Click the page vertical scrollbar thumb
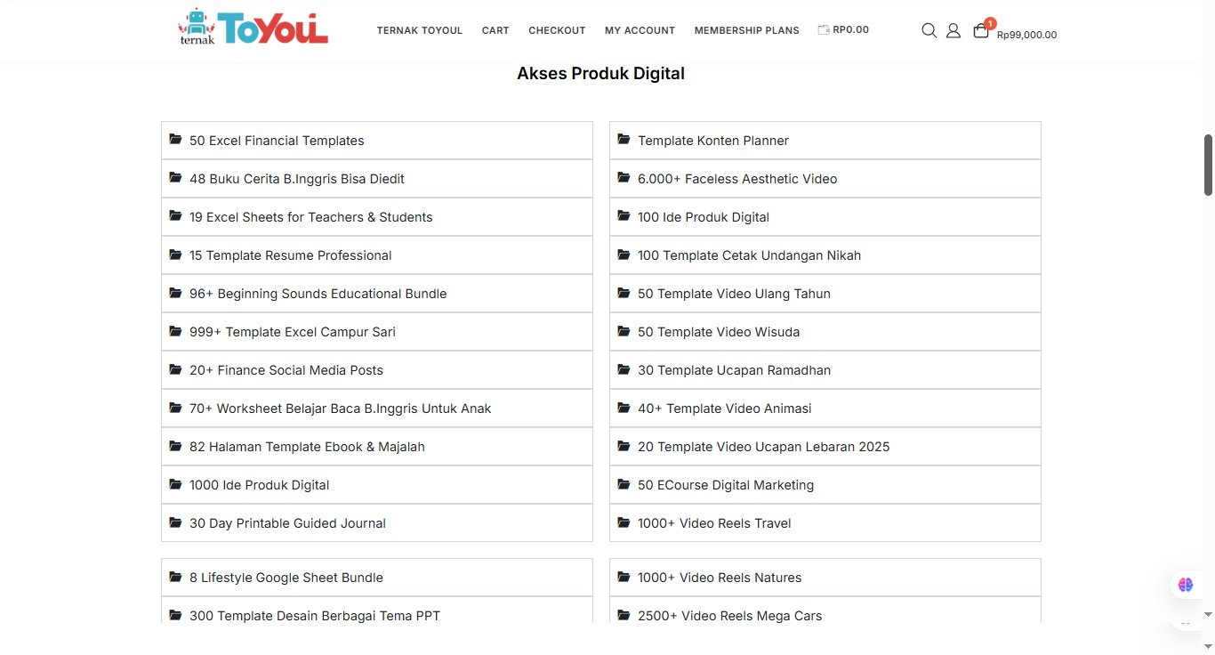The image size is (1215, 655). [x=1208, y=165]
